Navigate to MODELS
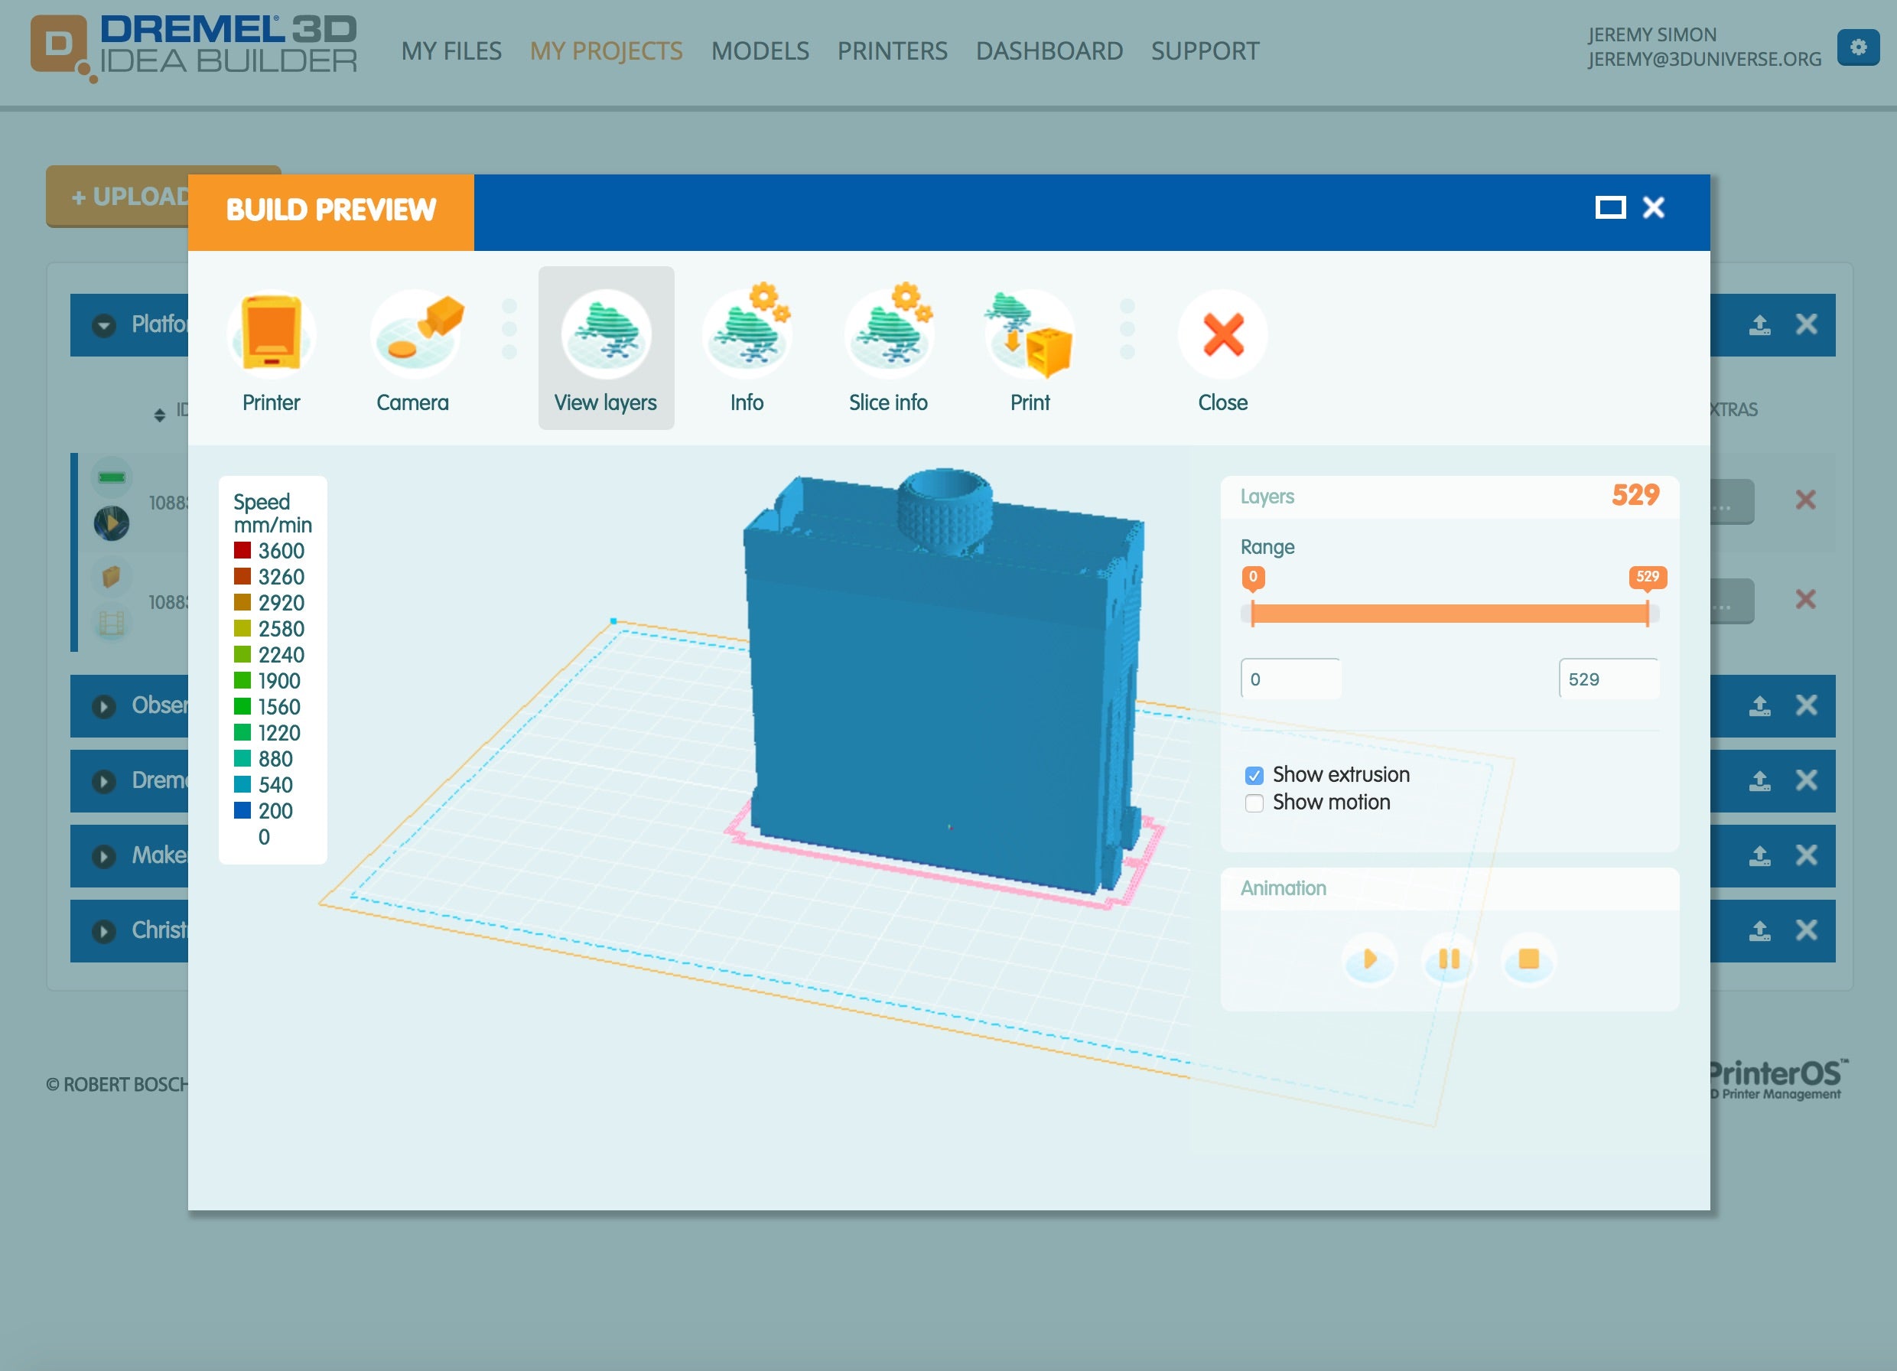This screenshot has width=1897, height=1371. tap(760, 51)
